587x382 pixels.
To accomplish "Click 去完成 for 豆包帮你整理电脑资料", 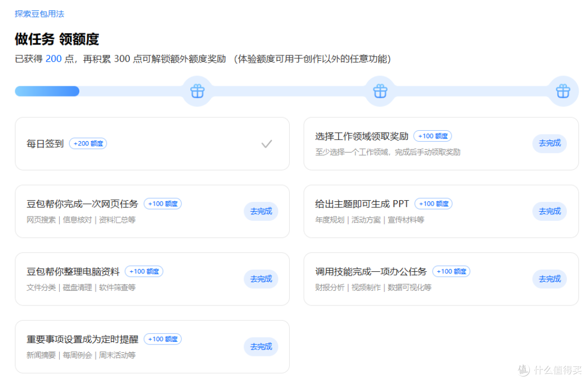I will coord(261,279).
